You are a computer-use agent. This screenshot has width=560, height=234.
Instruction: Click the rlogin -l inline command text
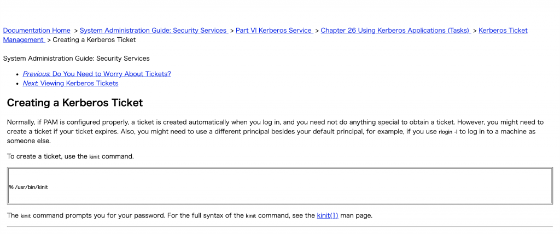point(448,132)
